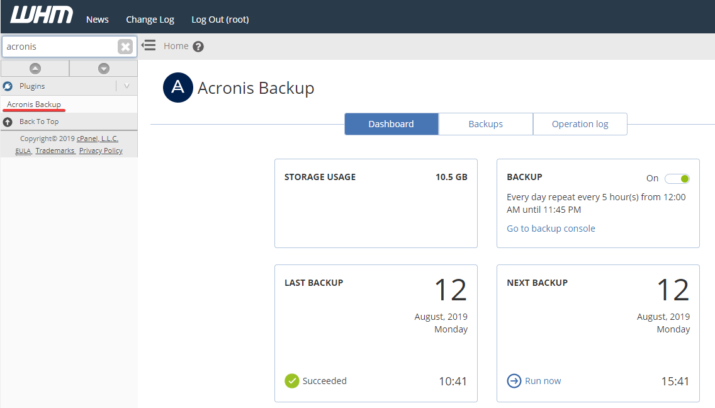Click the green Succeeded checkmark icon
The width and height of the screenshot is (715, 408).
[292, 381]
